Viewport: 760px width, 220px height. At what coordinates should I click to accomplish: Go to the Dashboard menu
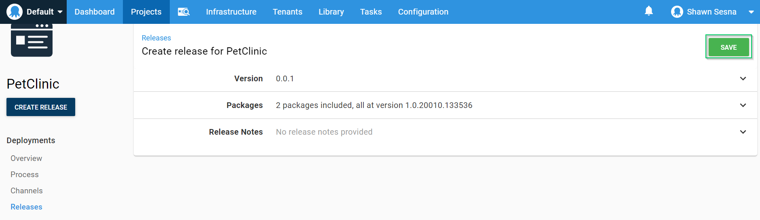(x=95, y=12)
